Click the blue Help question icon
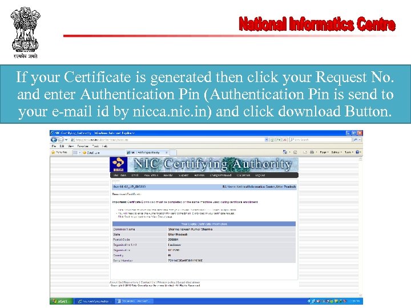This screenshot has height=308, width=411. [357, 152]
